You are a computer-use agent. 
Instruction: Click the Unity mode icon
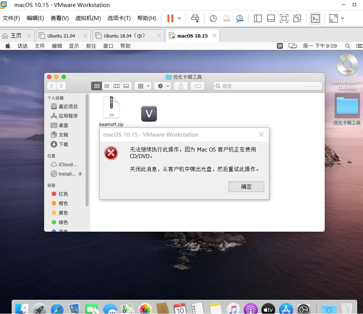point(297,19)
